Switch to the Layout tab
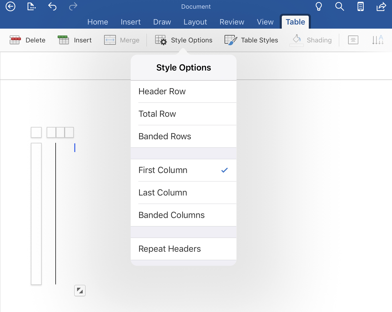Screen dimensions: 392x312 tap(195, 22)
